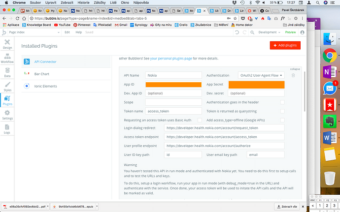This screenshot has width=340, height=212.
Task: Open the Settings gear in Bubble sidebar
Action: point(7,115)
